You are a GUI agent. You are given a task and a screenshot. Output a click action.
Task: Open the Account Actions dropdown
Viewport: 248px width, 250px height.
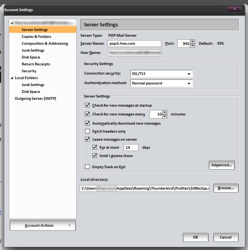[x=43, y=226]
